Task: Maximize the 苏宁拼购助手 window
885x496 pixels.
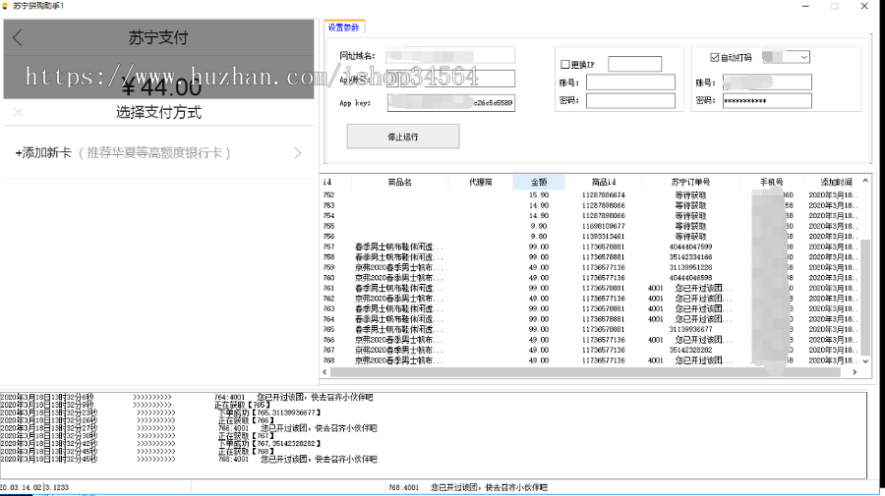Action: point(834,6)
